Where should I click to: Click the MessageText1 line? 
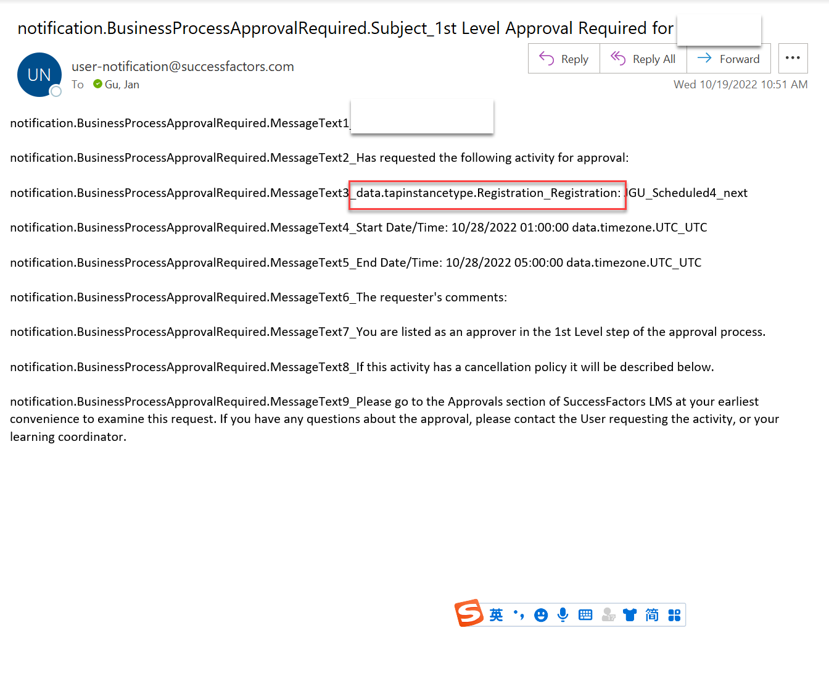pos(180,123)
